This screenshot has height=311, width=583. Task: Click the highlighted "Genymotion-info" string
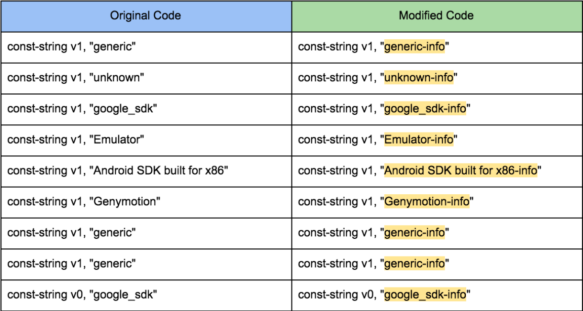pyautogui.click(x=426, y=202)
